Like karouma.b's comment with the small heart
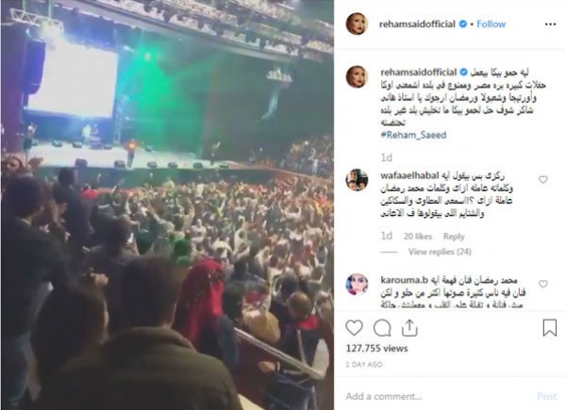Screen dimensions: 566x410 (543, 284)
